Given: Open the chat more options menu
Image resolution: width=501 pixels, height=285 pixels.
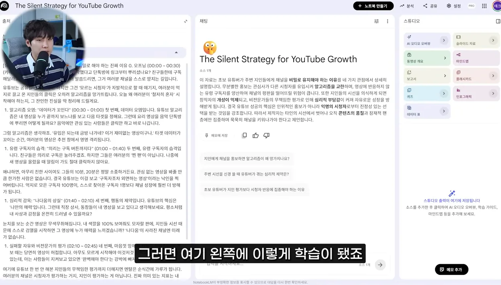Looking at the screenshot, I should tap(387, 21).
